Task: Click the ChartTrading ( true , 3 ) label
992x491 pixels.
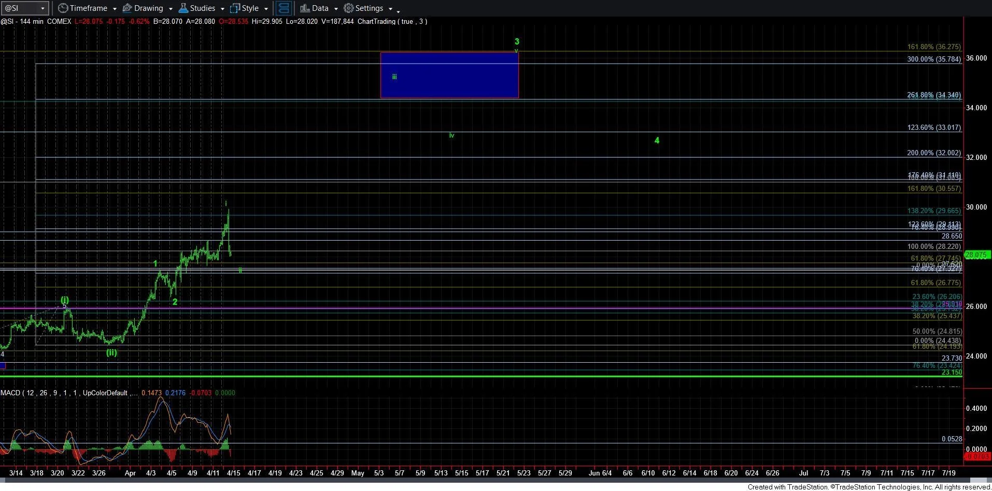Action: (392, 21)
